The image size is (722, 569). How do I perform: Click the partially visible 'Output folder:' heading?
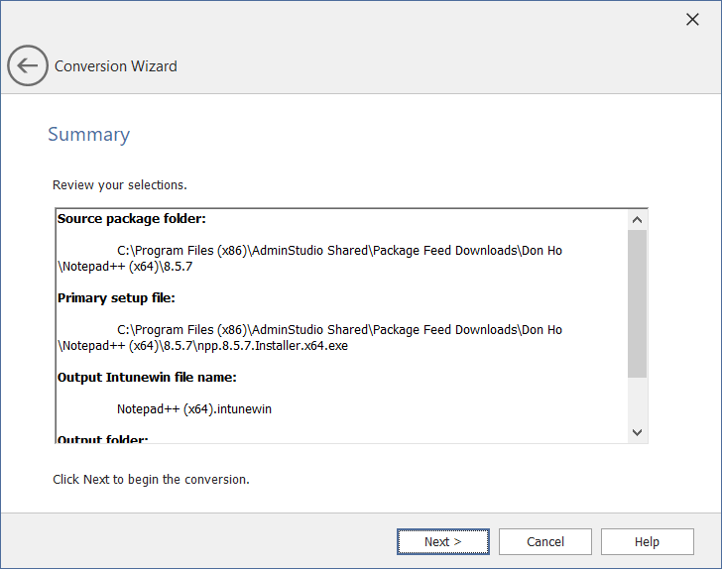[102, 438]
